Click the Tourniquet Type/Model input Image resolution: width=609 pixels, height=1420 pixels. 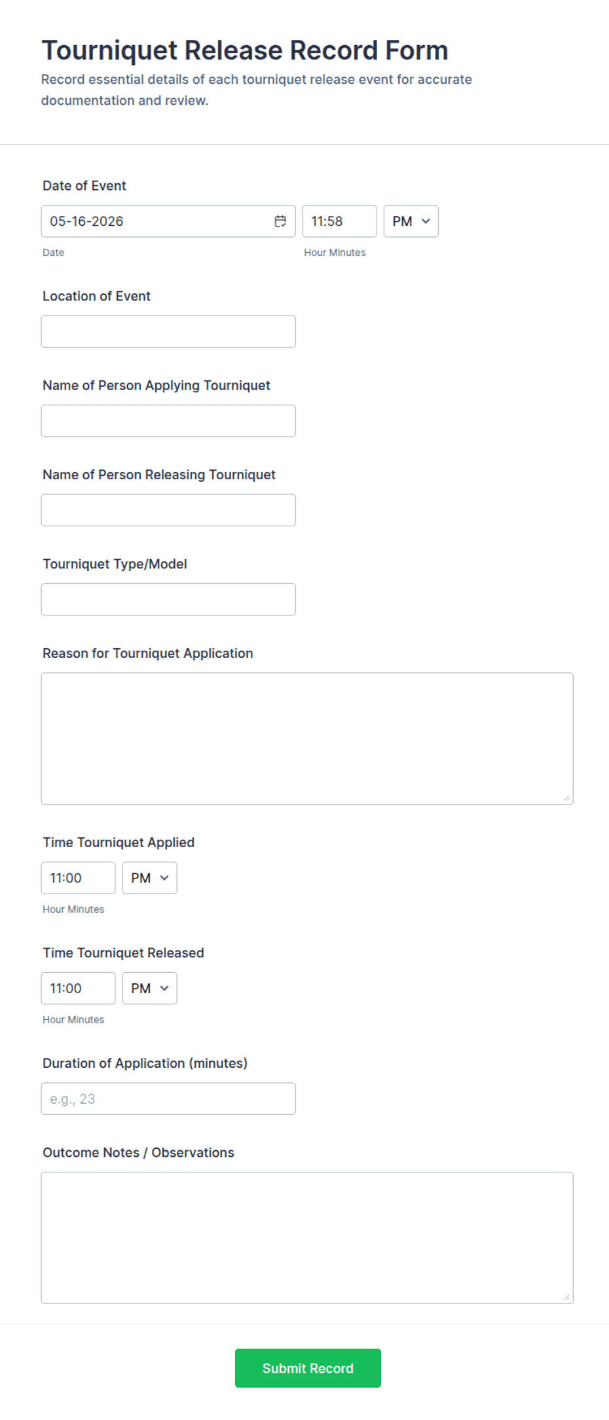168,599
